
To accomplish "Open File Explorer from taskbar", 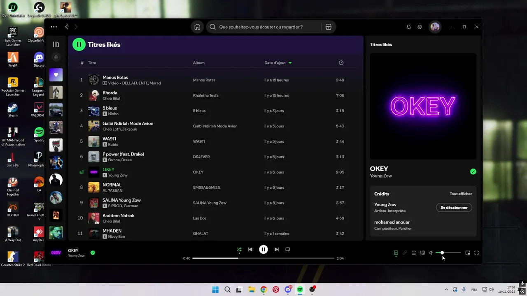I will [252, 289].
